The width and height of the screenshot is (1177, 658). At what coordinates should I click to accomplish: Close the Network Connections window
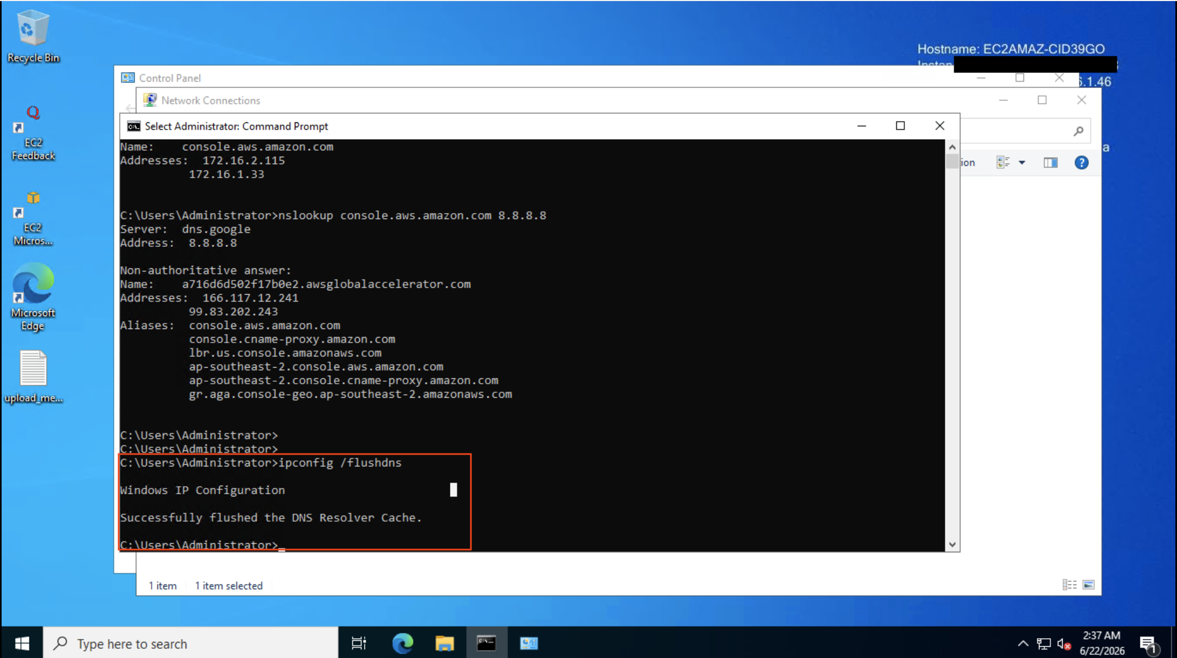tap(1081, 100)
